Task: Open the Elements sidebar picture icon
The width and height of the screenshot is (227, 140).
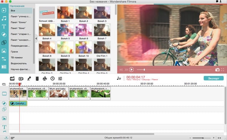Action: coord(4,51)
